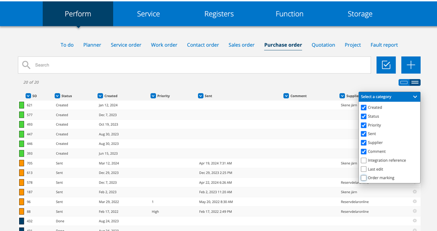
Task: Open the Service main tab
Action: [148, 14]
